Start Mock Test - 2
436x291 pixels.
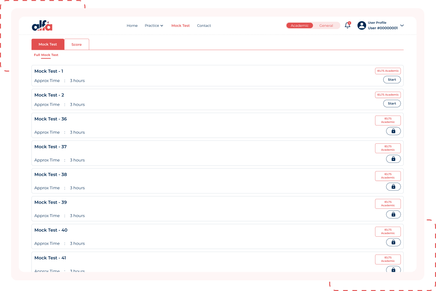[392, 103]
